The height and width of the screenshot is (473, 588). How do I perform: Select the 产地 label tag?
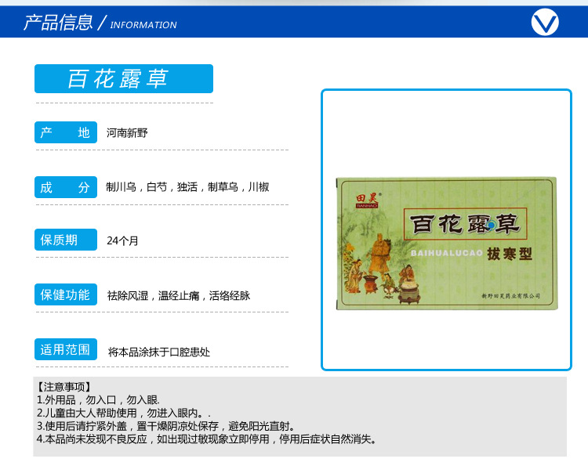click(x=66, y=132)
